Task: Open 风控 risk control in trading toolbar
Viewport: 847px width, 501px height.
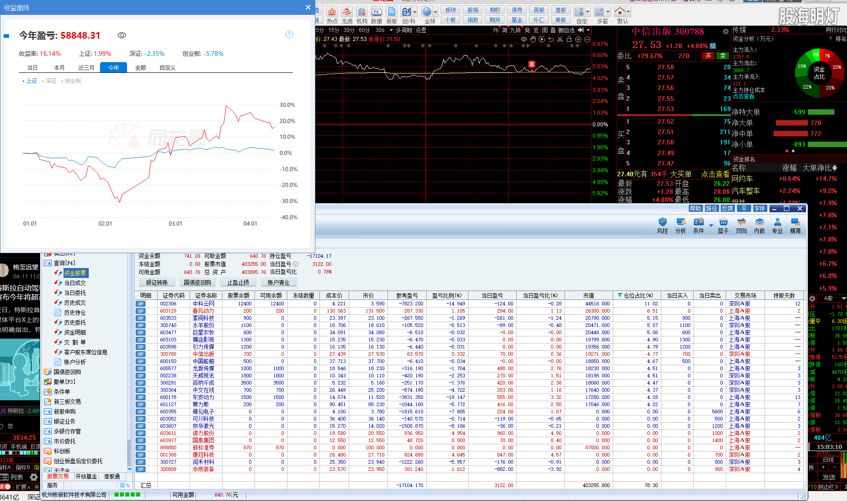Action: click(x=662, y=226)
